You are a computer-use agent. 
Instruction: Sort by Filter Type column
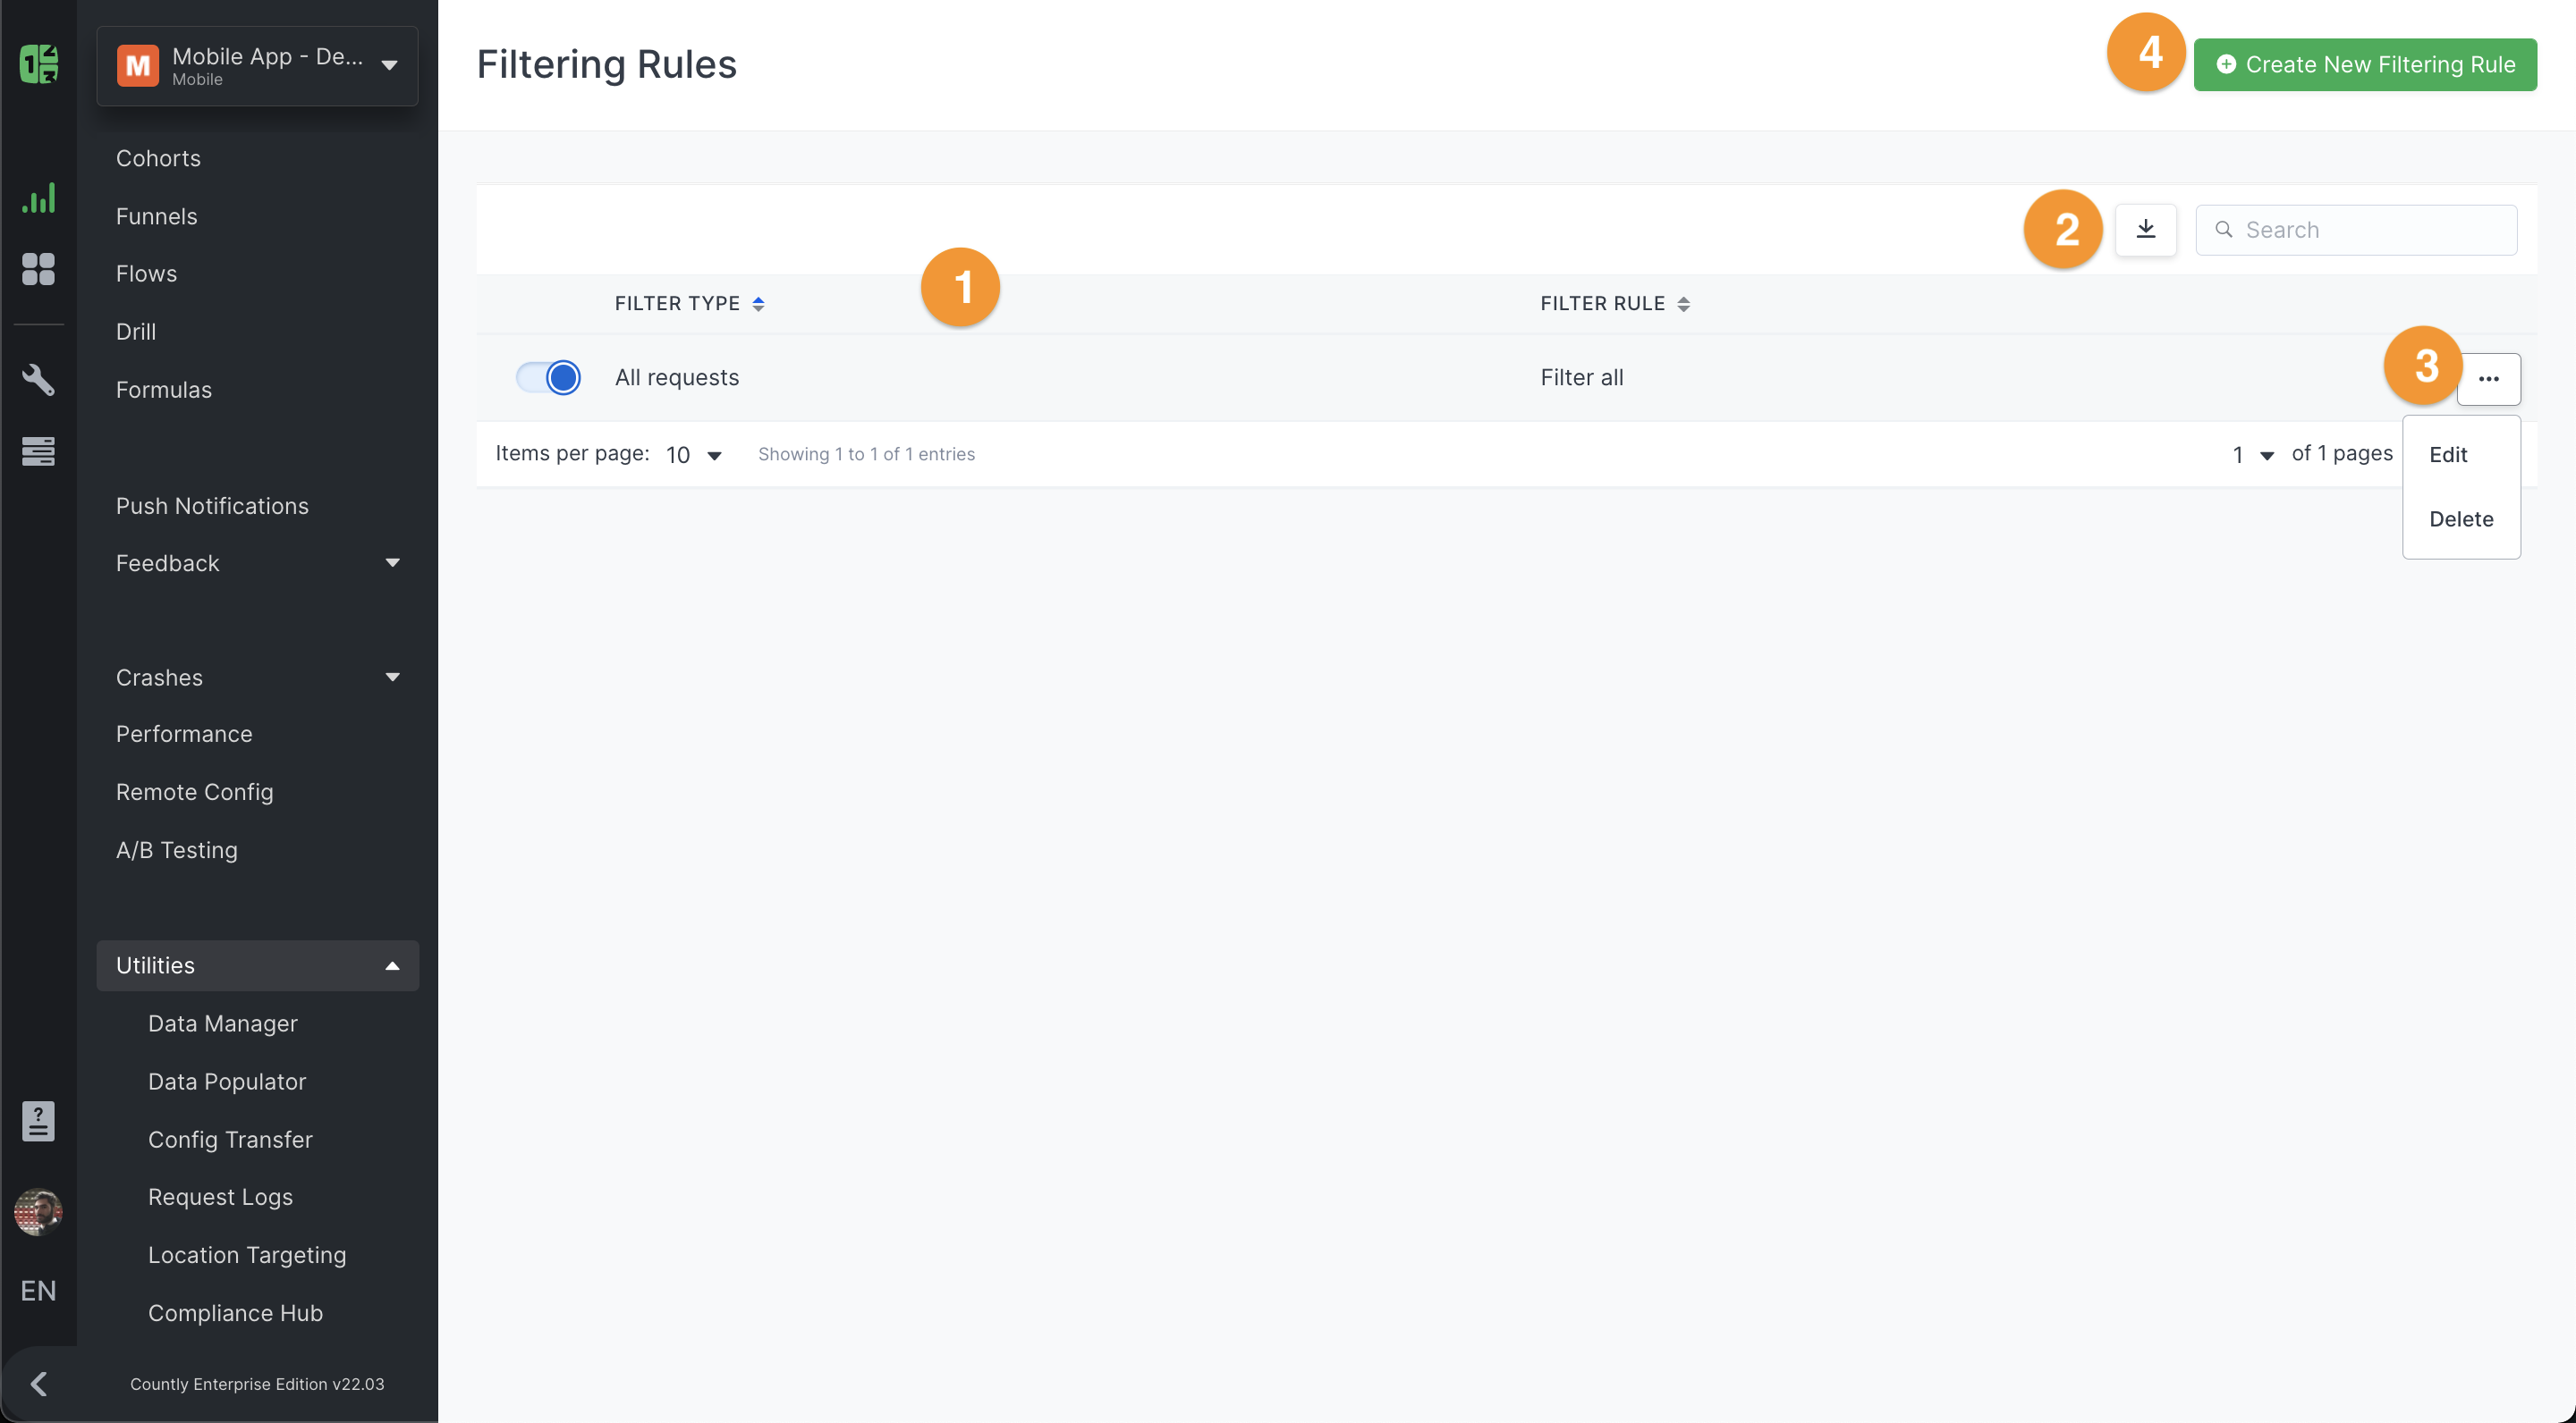[x=689, y=304]
